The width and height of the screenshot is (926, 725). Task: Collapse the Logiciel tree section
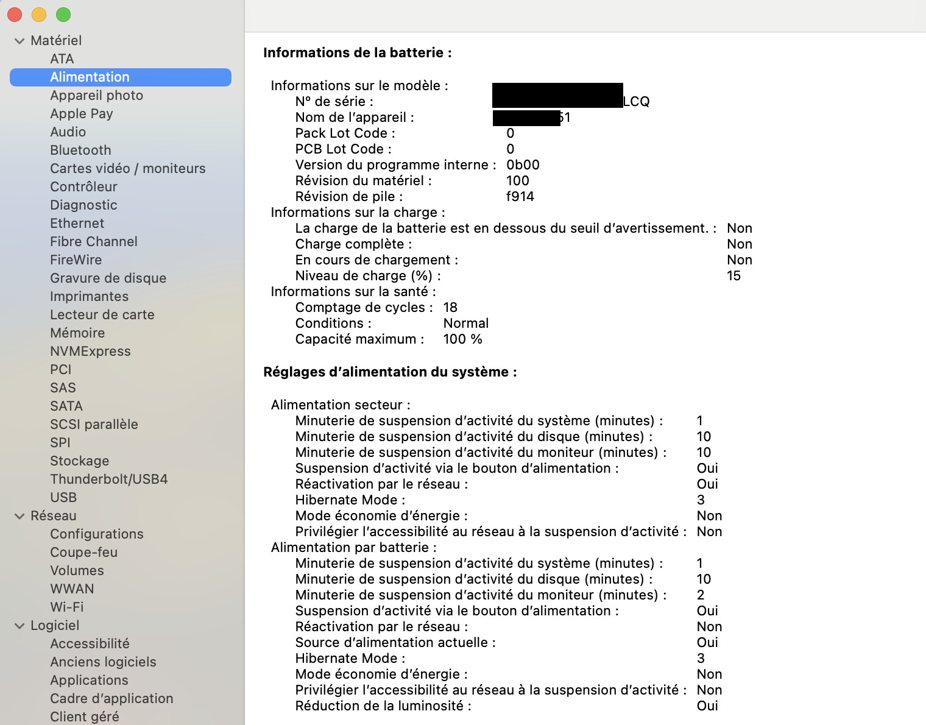coord(19,625)
